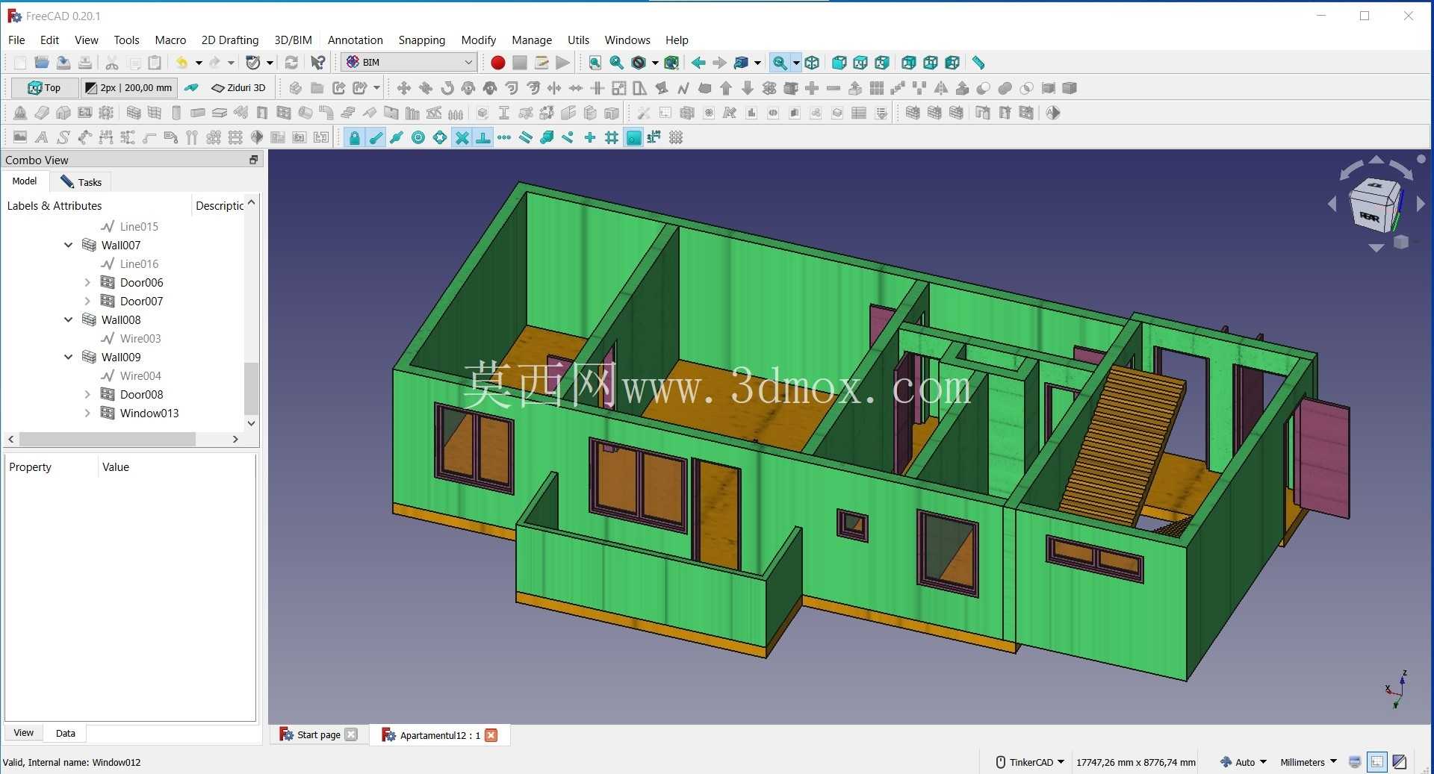Select the Move tool four-arrow icon
The width and height of the screenshot is (1434, 774).
(404, 88)
